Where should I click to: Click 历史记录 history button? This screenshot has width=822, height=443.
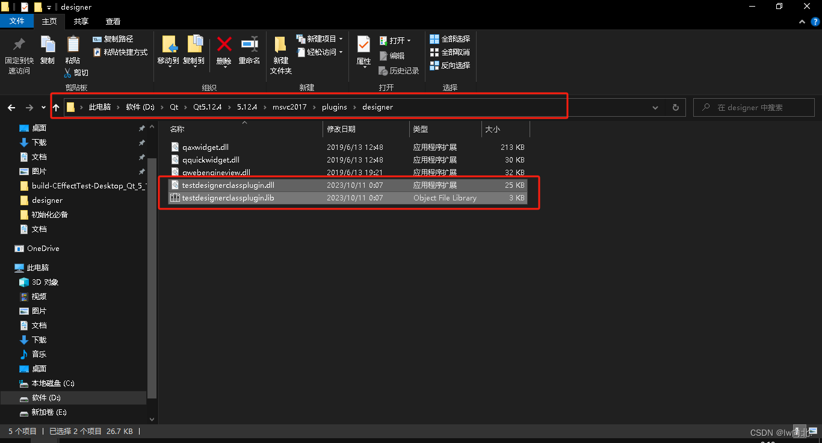pos(399,71)
